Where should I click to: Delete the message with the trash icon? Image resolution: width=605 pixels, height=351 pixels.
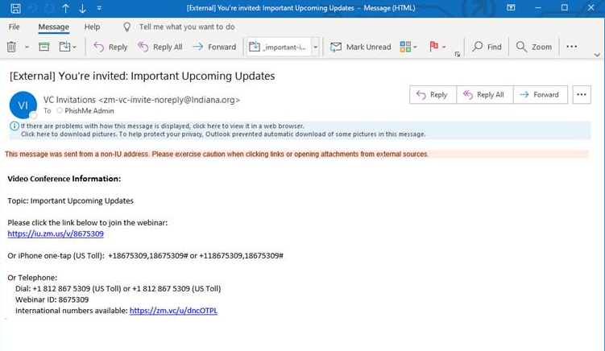[x=11, y=47]
